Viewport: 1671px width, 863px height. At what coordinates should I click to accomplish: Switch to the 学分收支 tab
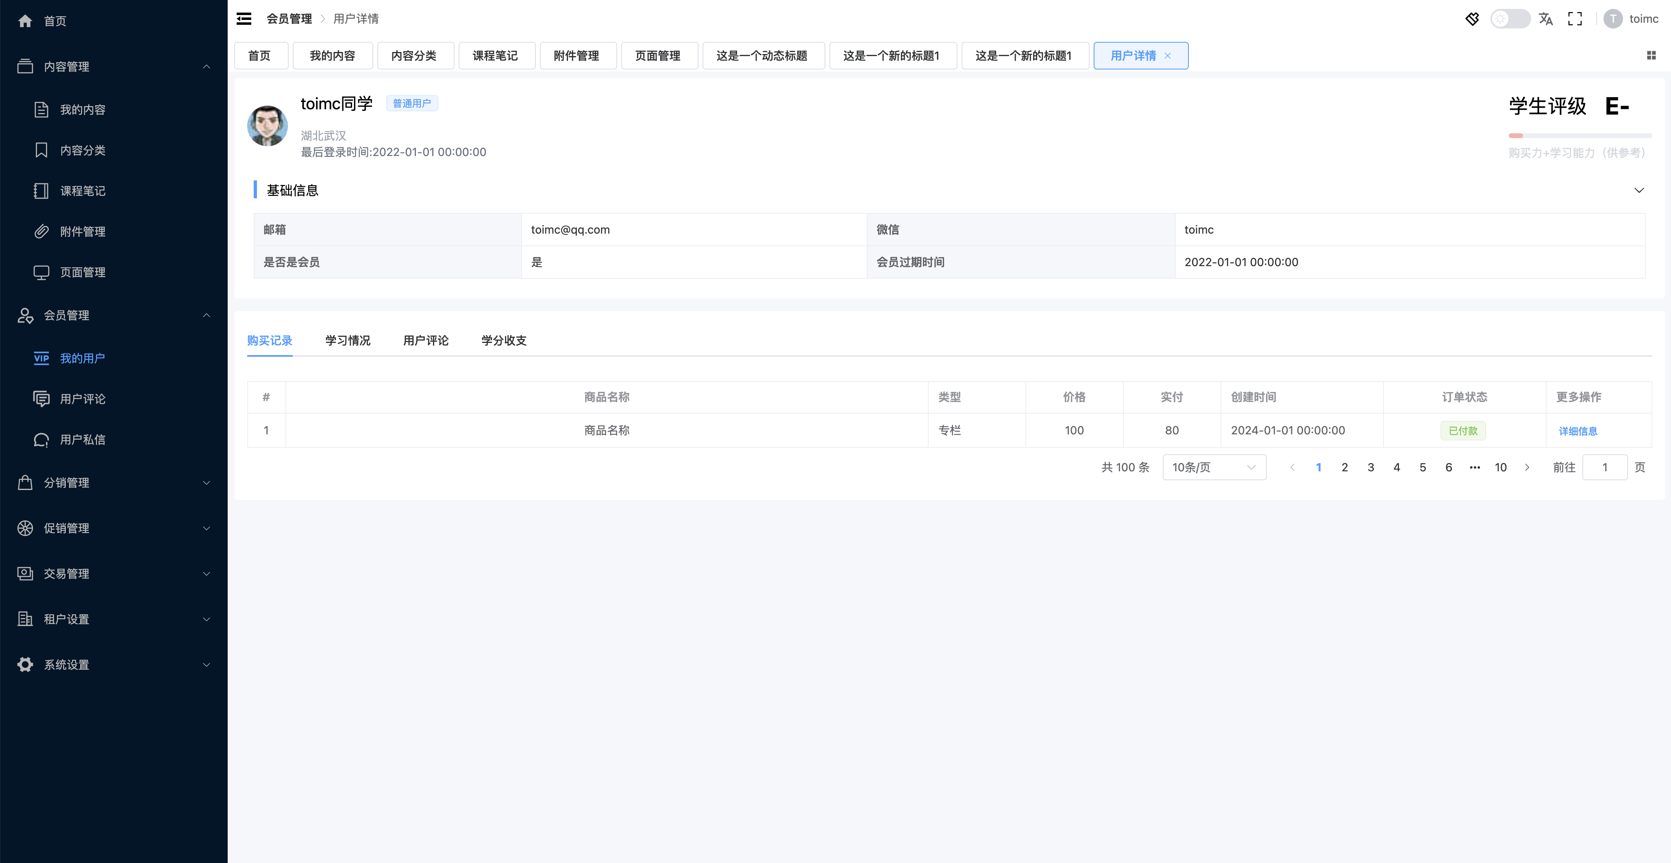(x=503, y=341)
